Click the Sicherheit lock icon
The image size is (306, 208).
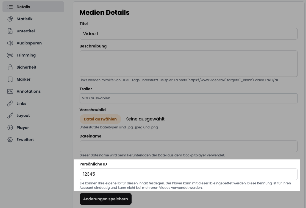[10, 67]
